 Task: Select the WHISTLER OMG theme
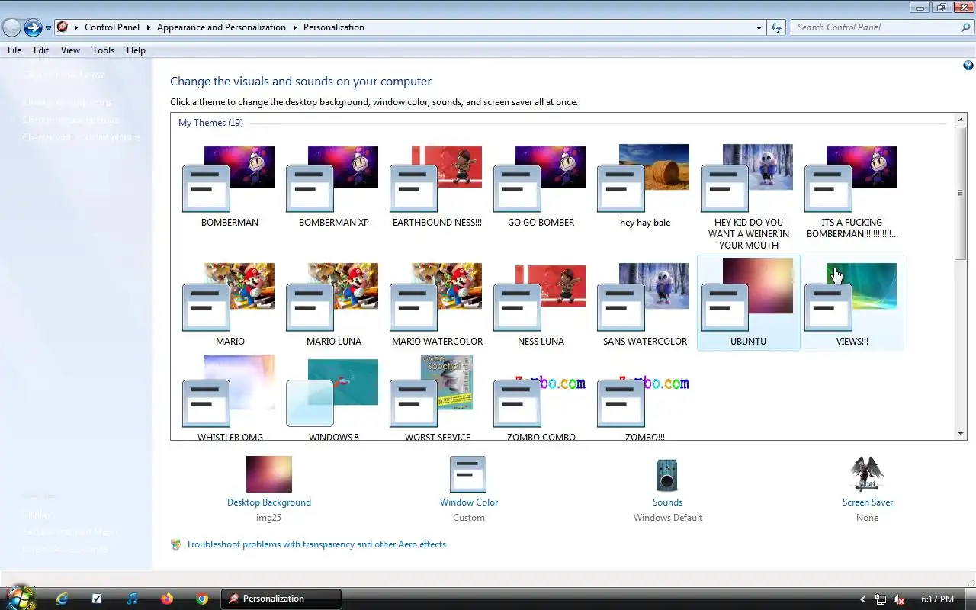point(230,398)
